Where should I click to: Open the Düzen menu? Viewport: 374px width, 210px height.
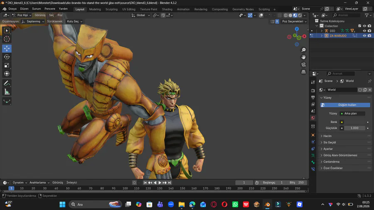pos(24,9)
